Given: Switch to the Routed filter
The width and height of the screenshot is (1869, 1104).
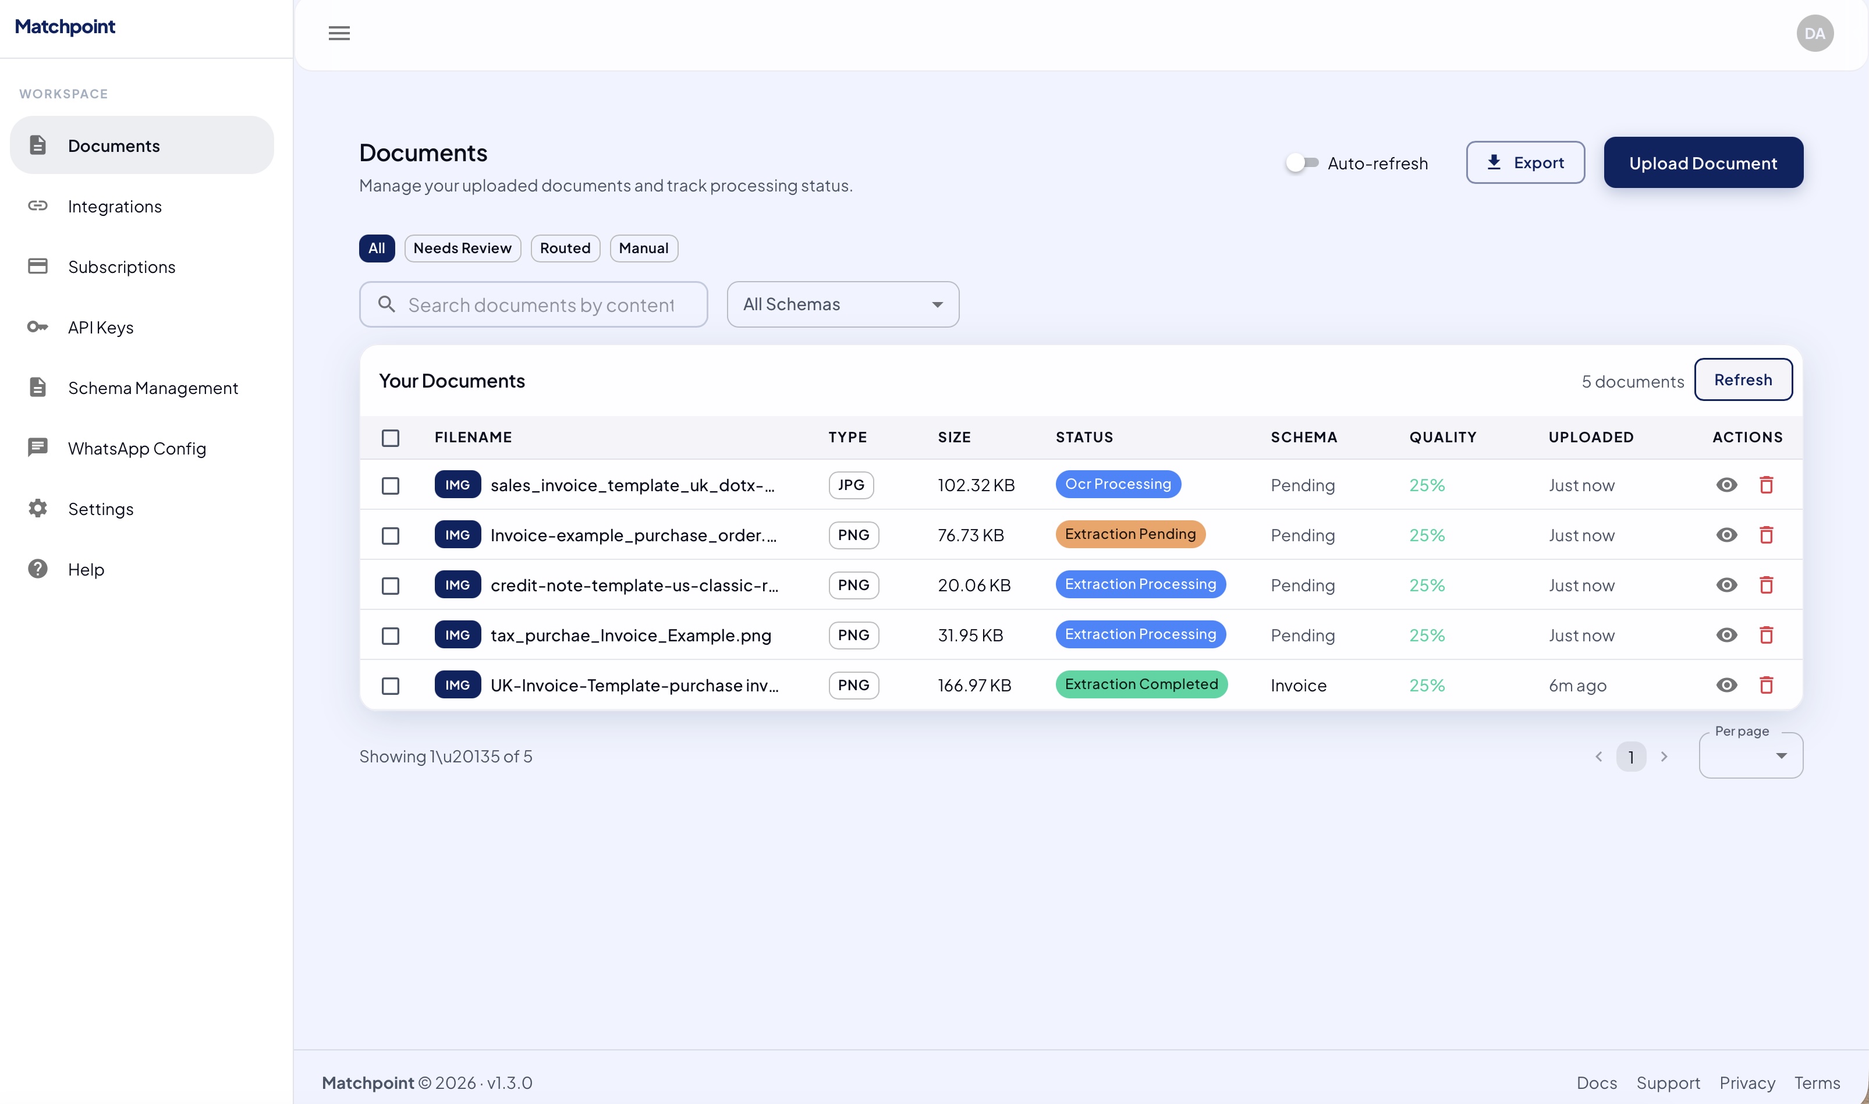Looking at the screenshot, I should pos(565,249).
